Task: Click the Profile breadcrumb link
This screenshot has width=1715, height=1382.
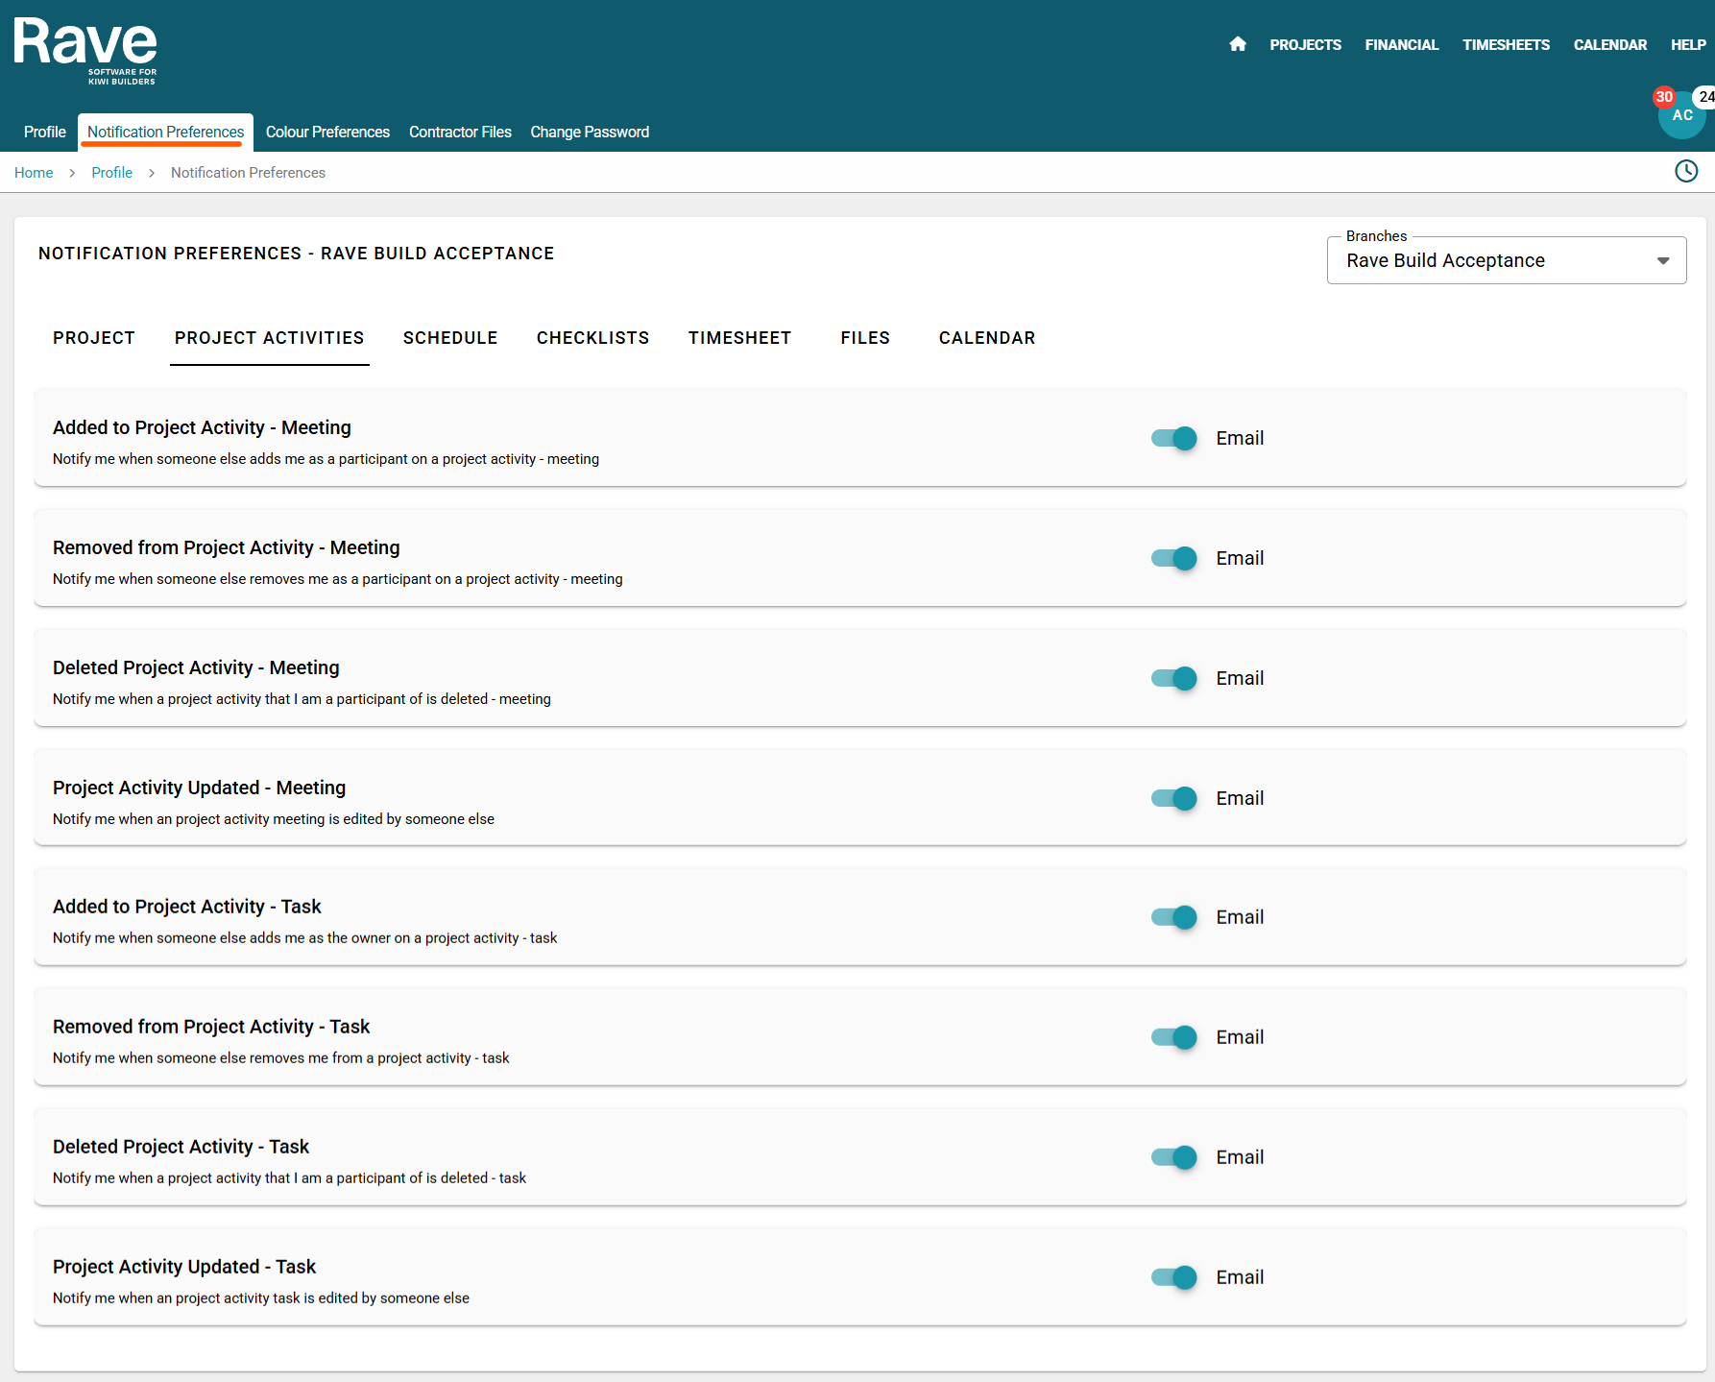Action: tap(111, 173)
